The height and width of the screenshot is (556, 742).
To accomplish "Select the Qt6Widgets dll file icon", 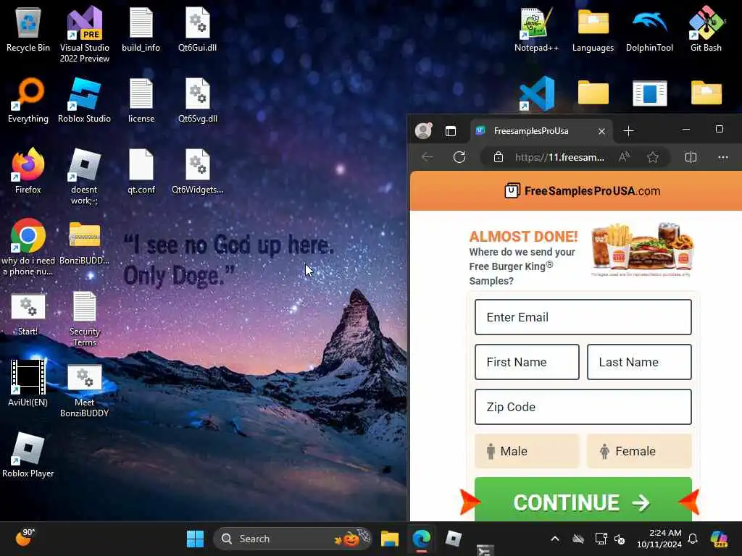I will pos(197,171).
